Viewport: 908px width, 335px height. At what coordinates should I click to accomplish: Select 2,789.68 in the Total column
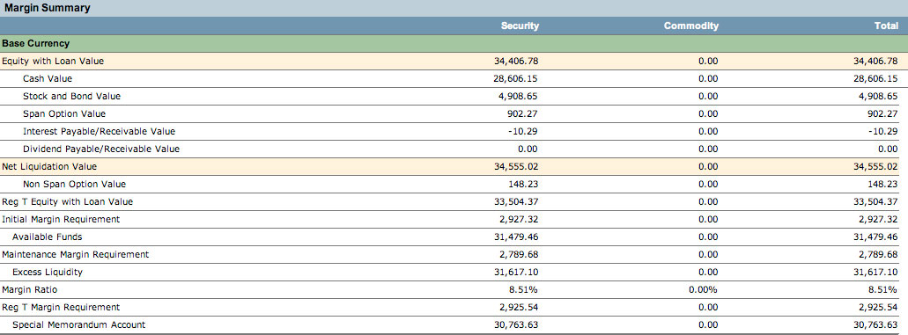pyautogui.click(x=878, y=255)
